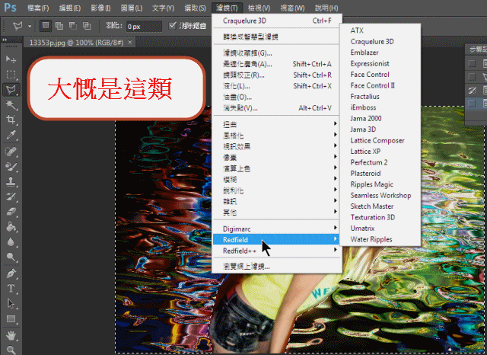Select the Crop tool

(11, 120)
